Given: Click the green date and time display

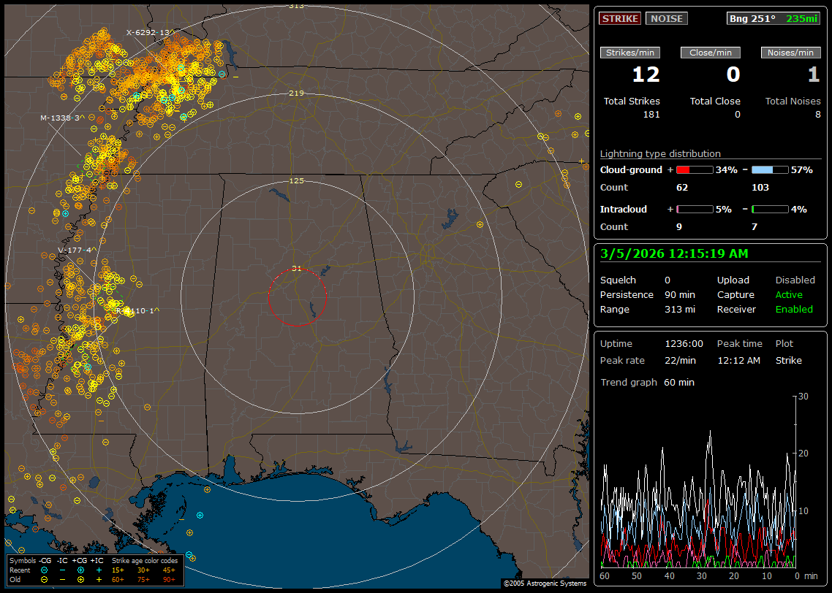Looking at the screenshot, I should pos(673,253).
